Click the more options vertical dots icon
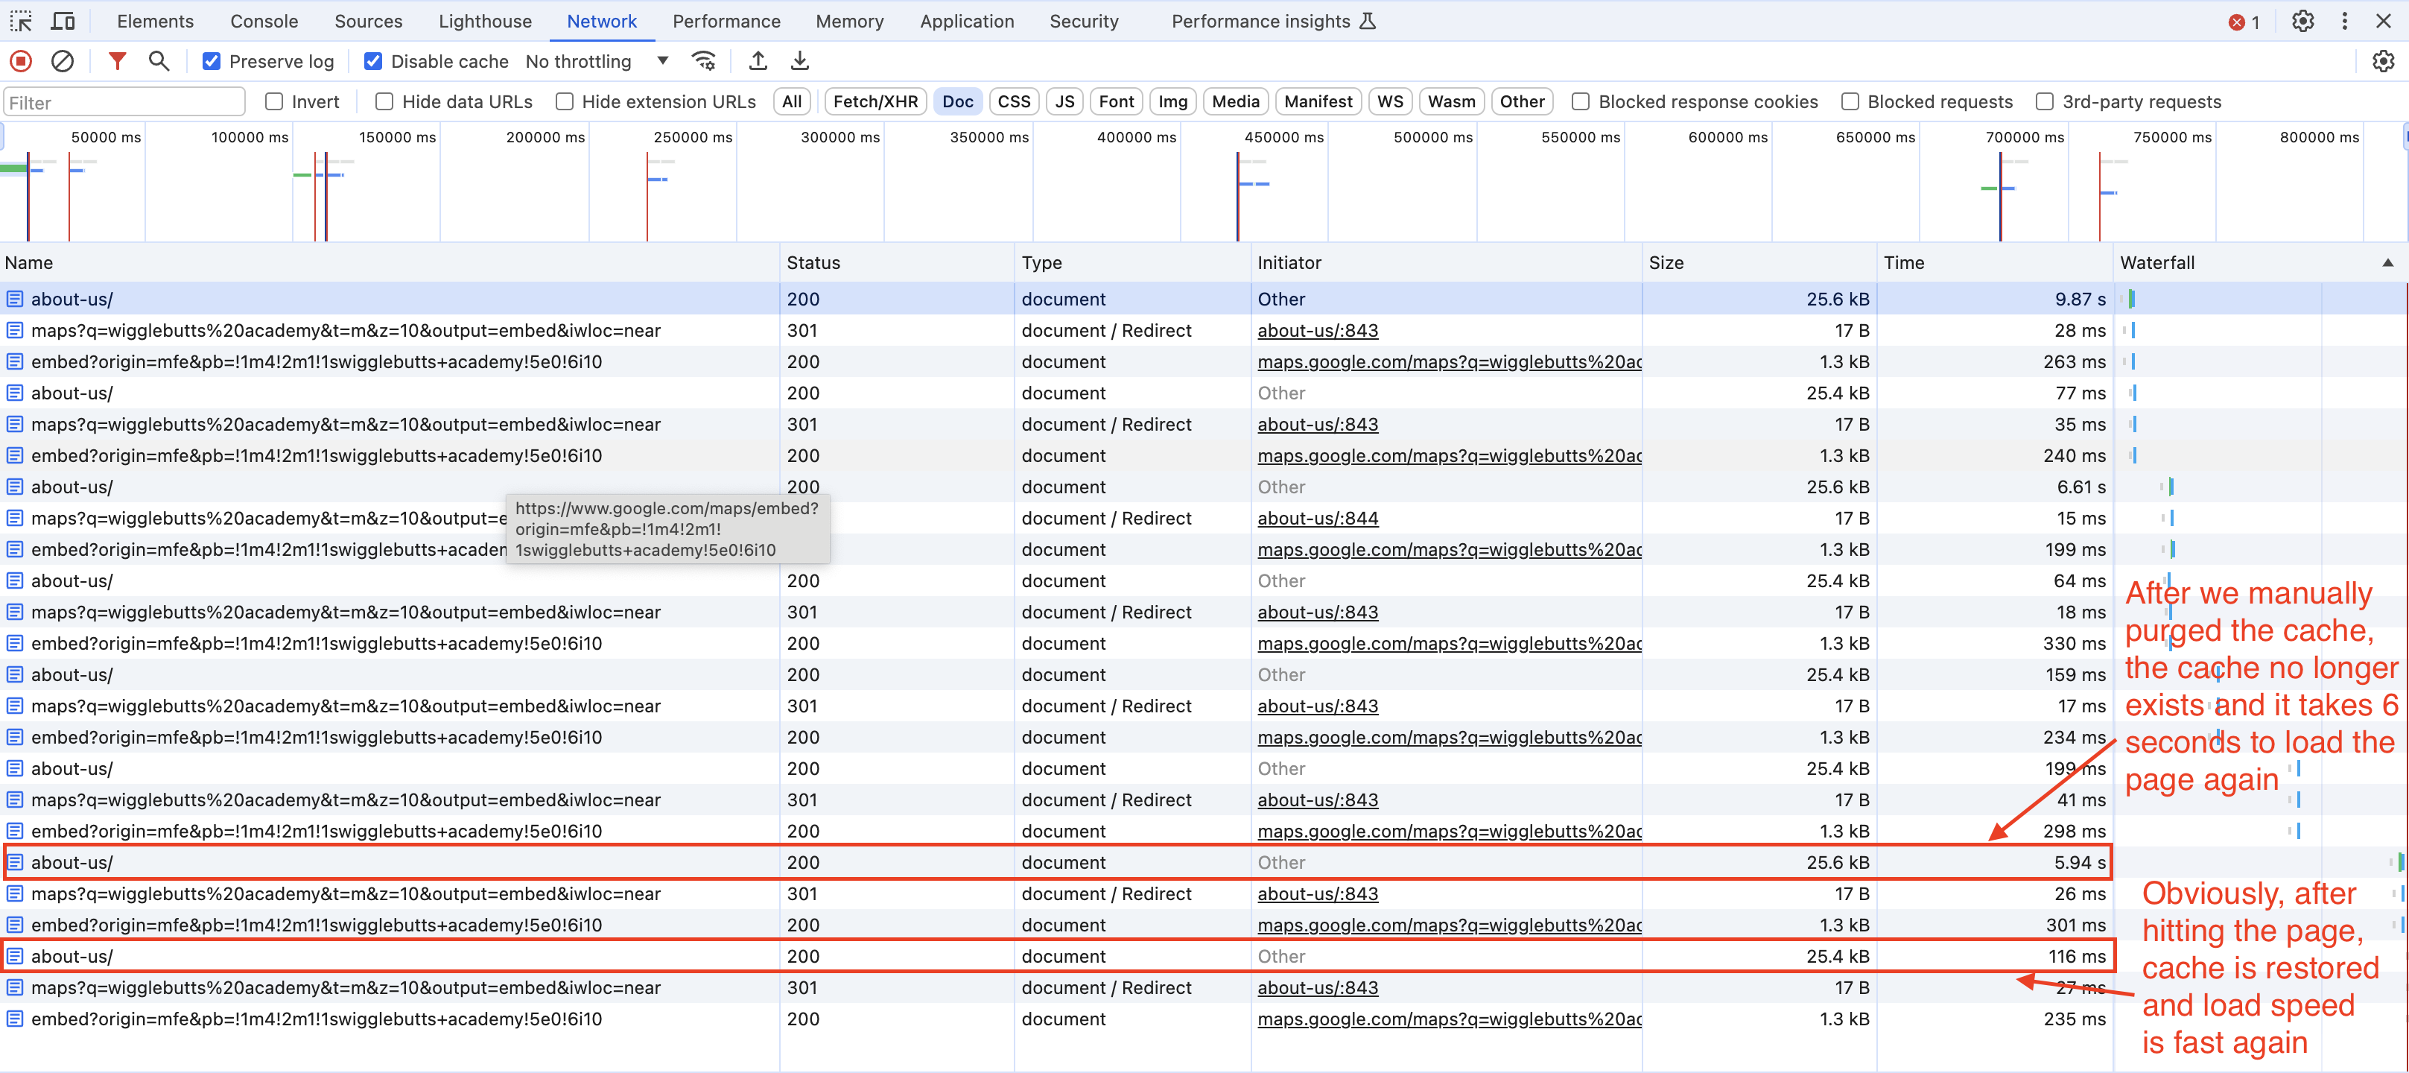Image resolution: width=2409 pixels, height=1073 pixels. click(x=2343, y=20)
